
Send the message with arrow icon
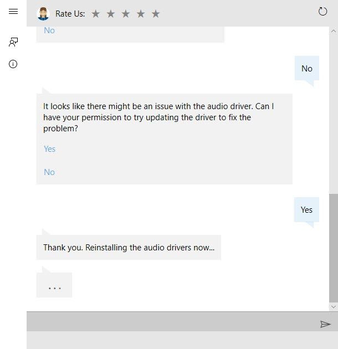click(x=325, y=324)
